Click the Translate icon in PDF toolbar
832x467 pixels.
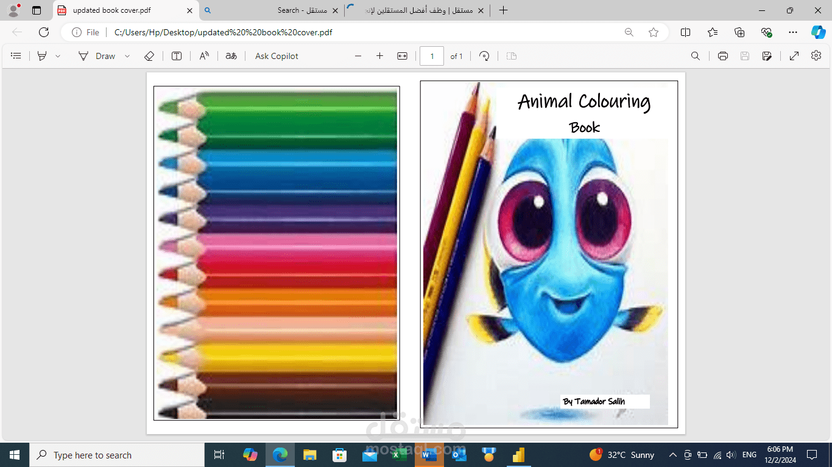(231, 56)
